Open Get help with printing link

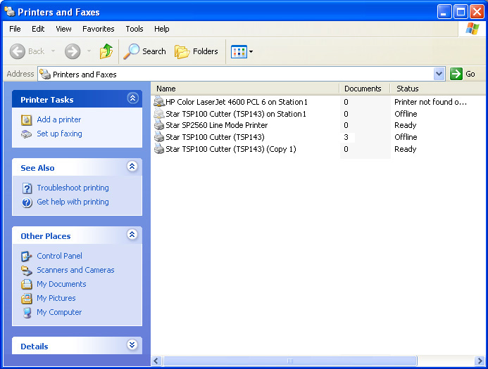[x=73, y=202]
